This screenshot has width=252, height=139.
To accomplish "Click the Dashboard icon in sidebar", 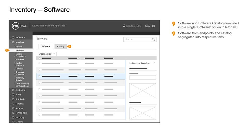I will click(13, 37).
